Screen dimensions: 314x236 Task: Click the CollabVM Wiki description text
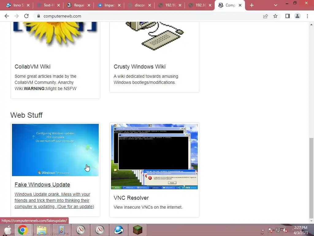point(45,82)
